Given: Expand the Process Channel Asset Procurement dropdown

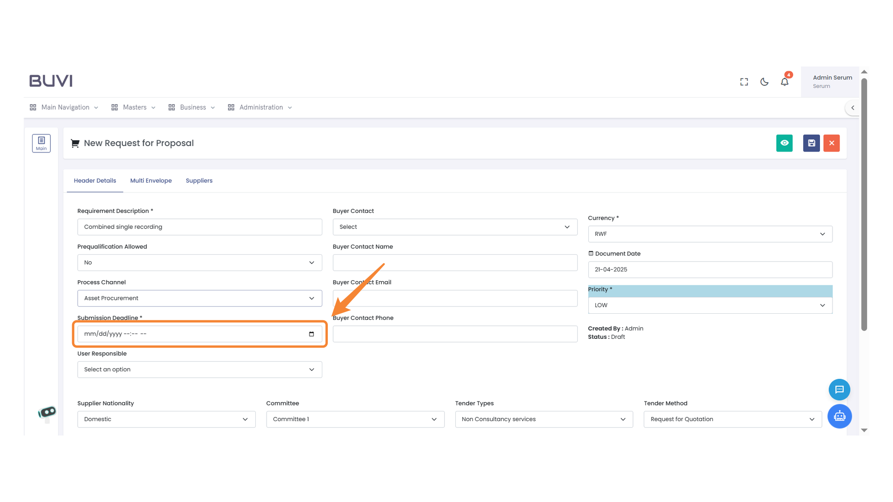Looking at the screenshot, I should coord(200,298).
